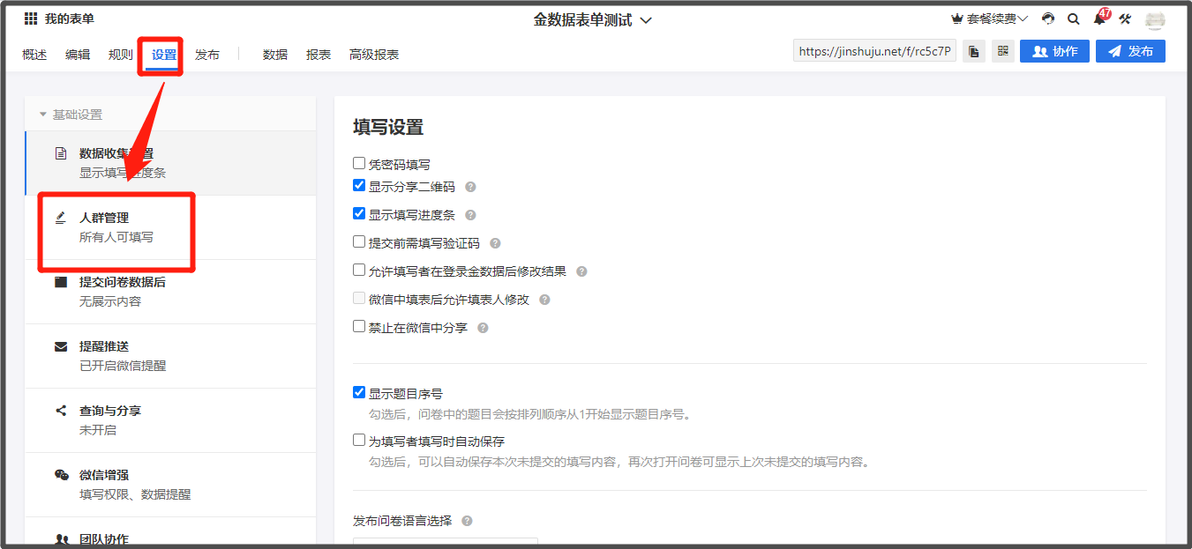Image resolution: width=1192 pixels, height=549 pixels.
Task: Open the form QR code icon
Action: [x=1002, y=51]
